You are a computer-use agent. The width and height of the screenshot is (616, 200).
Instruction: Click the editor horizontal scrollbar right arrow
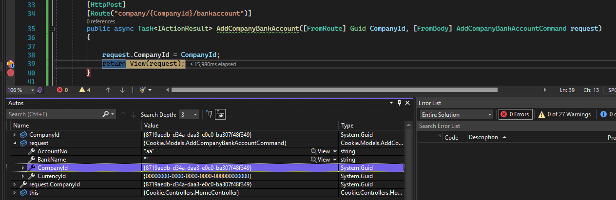(545, 90)
